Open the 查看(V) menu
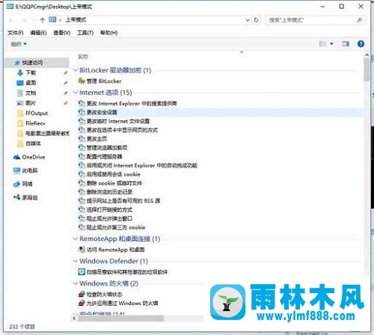This screenshot has width=374, height=335. 62,33
